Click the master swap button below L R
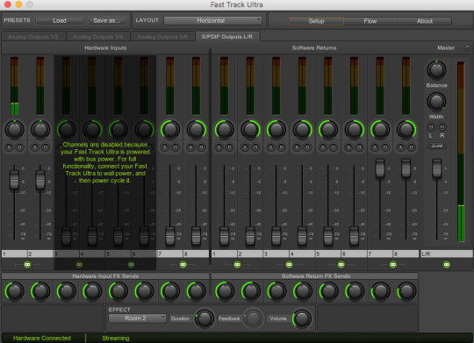Image resolution: width=474 pixels, height=343 pixels. [437, 146]
